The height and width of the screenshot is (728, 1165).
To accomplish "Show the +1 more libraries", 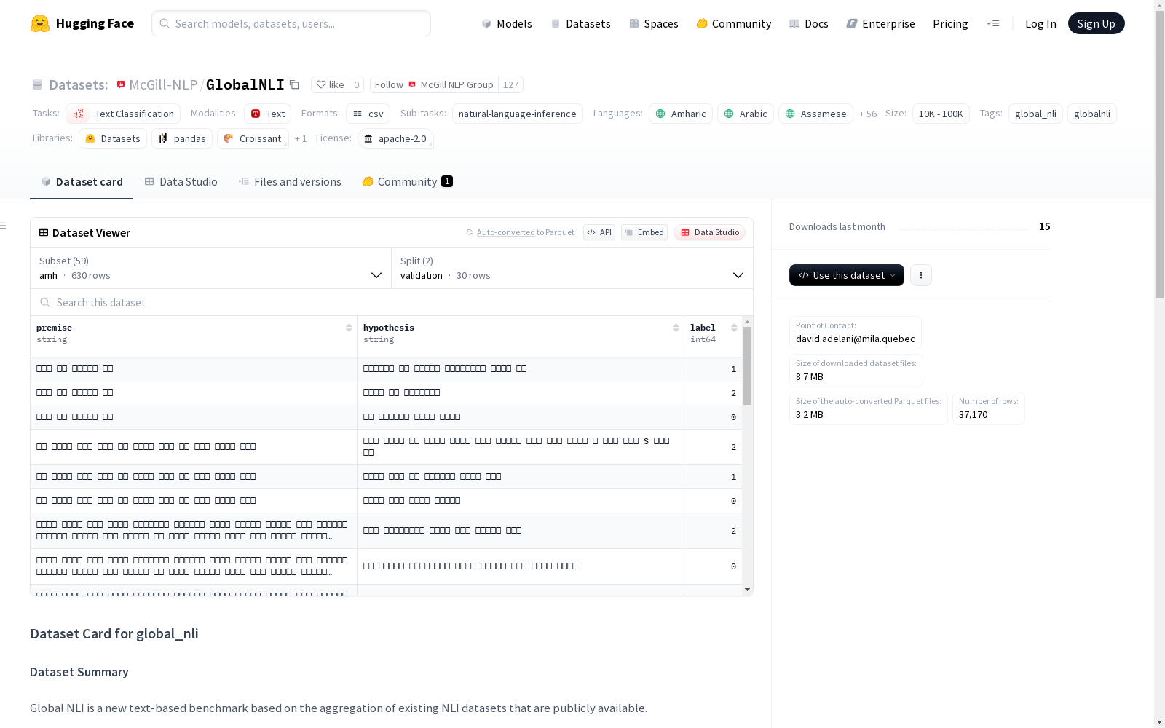I will click(x=301, y=138).
